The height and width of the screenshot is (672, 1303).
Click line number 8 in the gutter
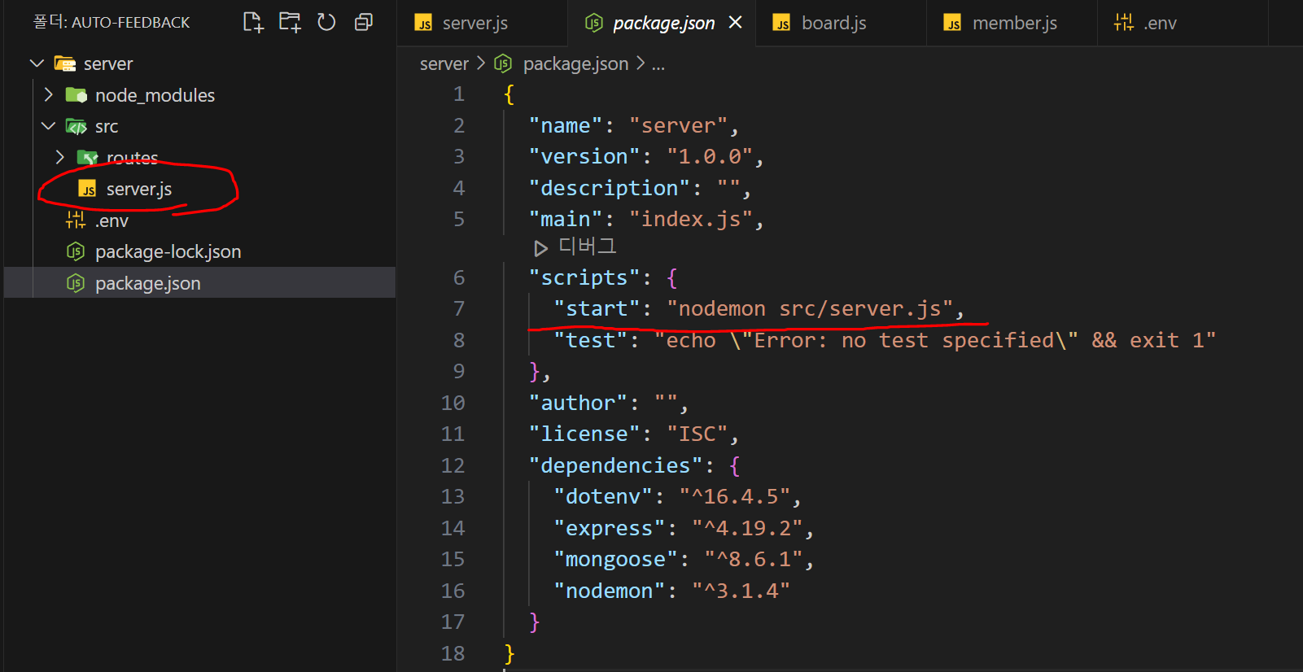[459, 341]
